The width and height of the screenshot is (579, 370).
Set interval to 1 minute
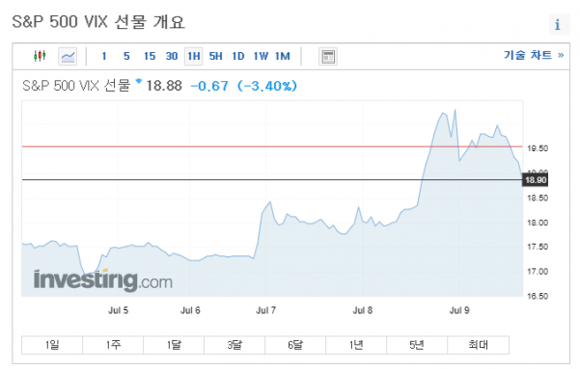coord(104,57)
